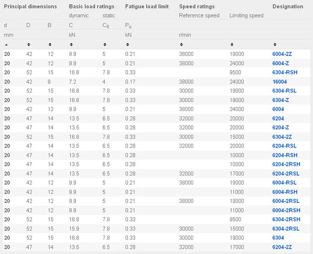
Task: Sort by static load rating C0
Action: click(105, 44)
